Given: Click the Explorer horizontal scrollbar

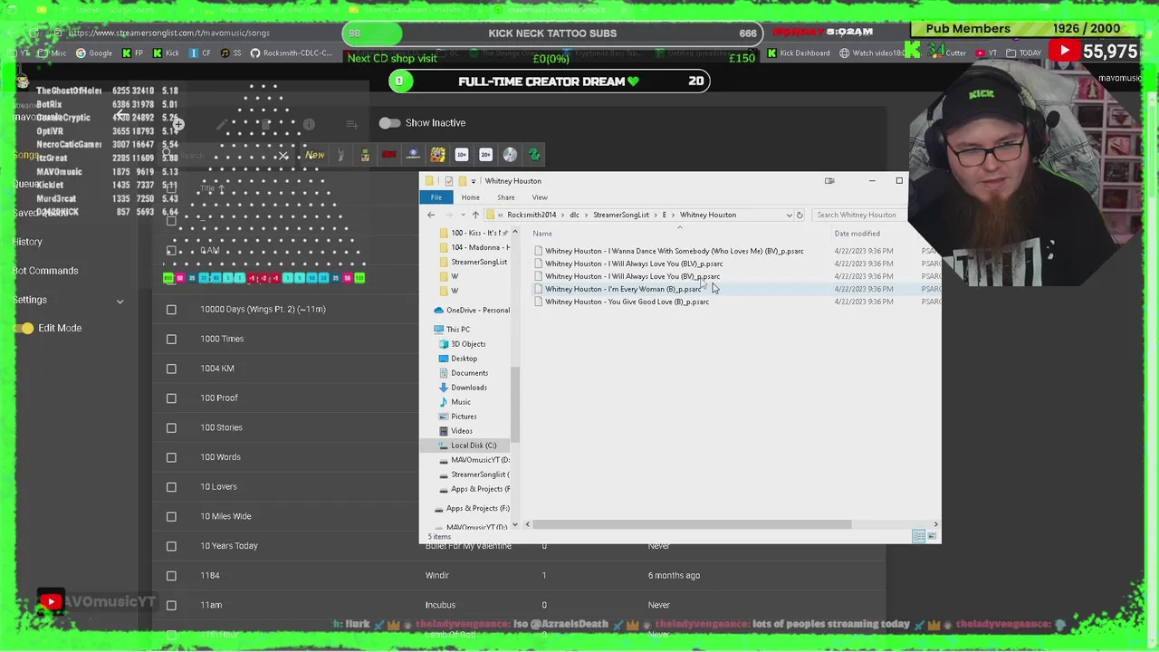Looking at the screenshot, I should pos(692,524).
